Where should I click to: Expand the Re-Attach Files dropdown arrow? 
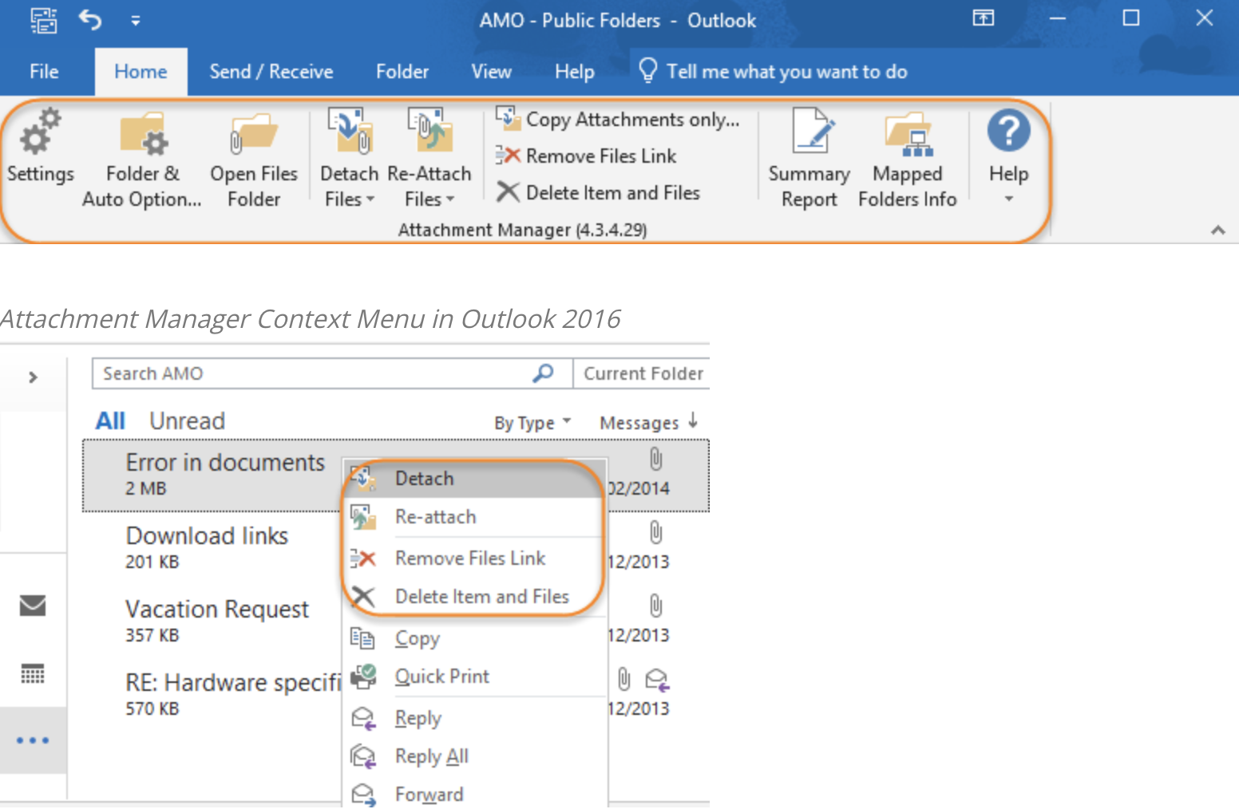click(450, 199)
